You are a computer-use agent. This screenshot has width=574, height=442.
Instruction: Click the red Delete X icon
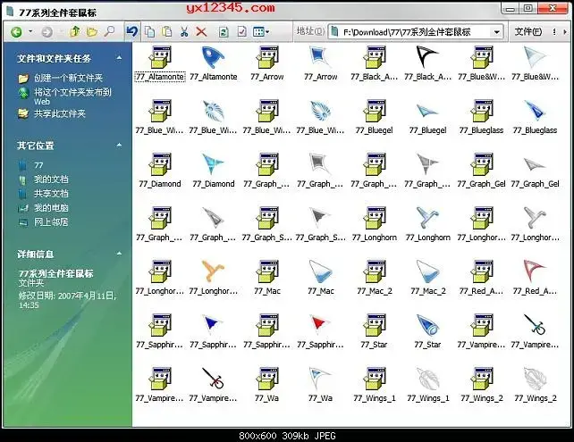coord(201,32)
